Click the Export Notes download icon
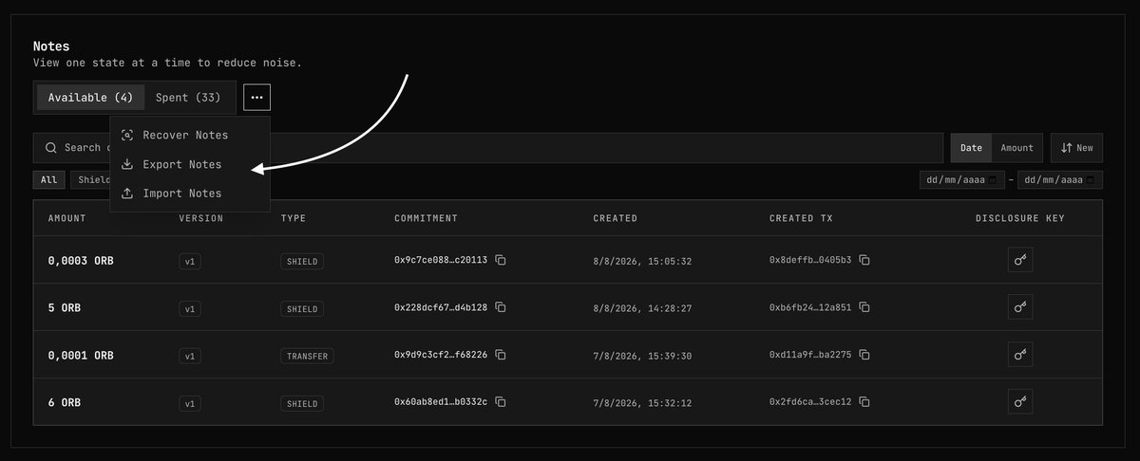The height and width of the screenshot is (461, 1140). [x=127, y=164]
